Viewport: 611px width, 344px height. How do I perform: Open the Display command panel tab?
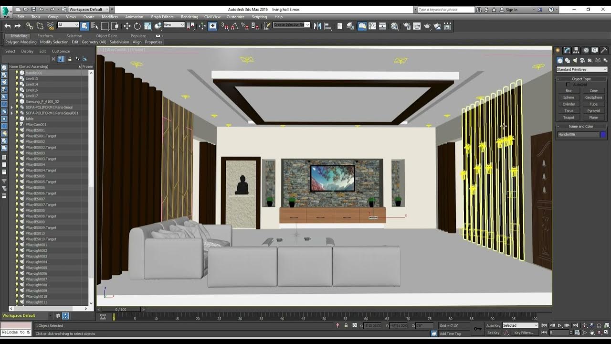tap(595, 50)
